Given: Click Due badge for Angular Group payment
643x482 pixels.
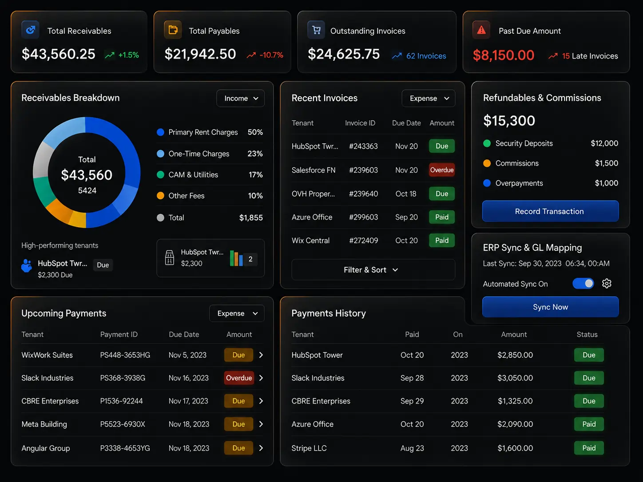Looking at the screenshot, I should coord(239,448).
